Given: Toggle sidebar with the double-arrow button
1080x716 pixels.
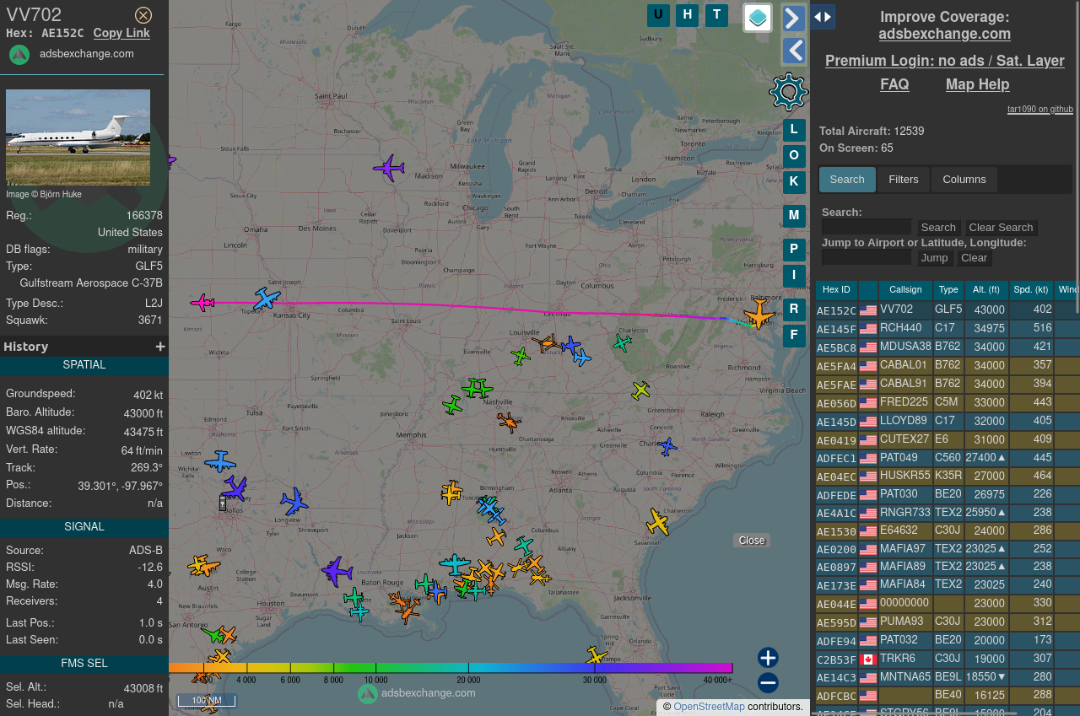Looking at the screenshot, I should point(823,17).
